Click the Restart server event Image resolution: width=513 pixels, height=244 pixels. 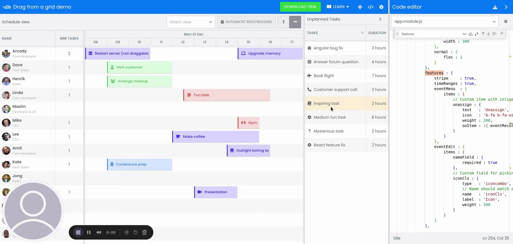[118, 54]
